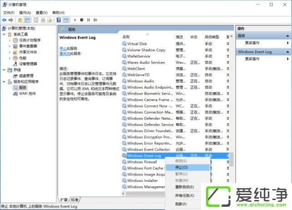This screenshot has width=292, height=210.
Task: Click the Export list toolbar icon
Action: 50,20
